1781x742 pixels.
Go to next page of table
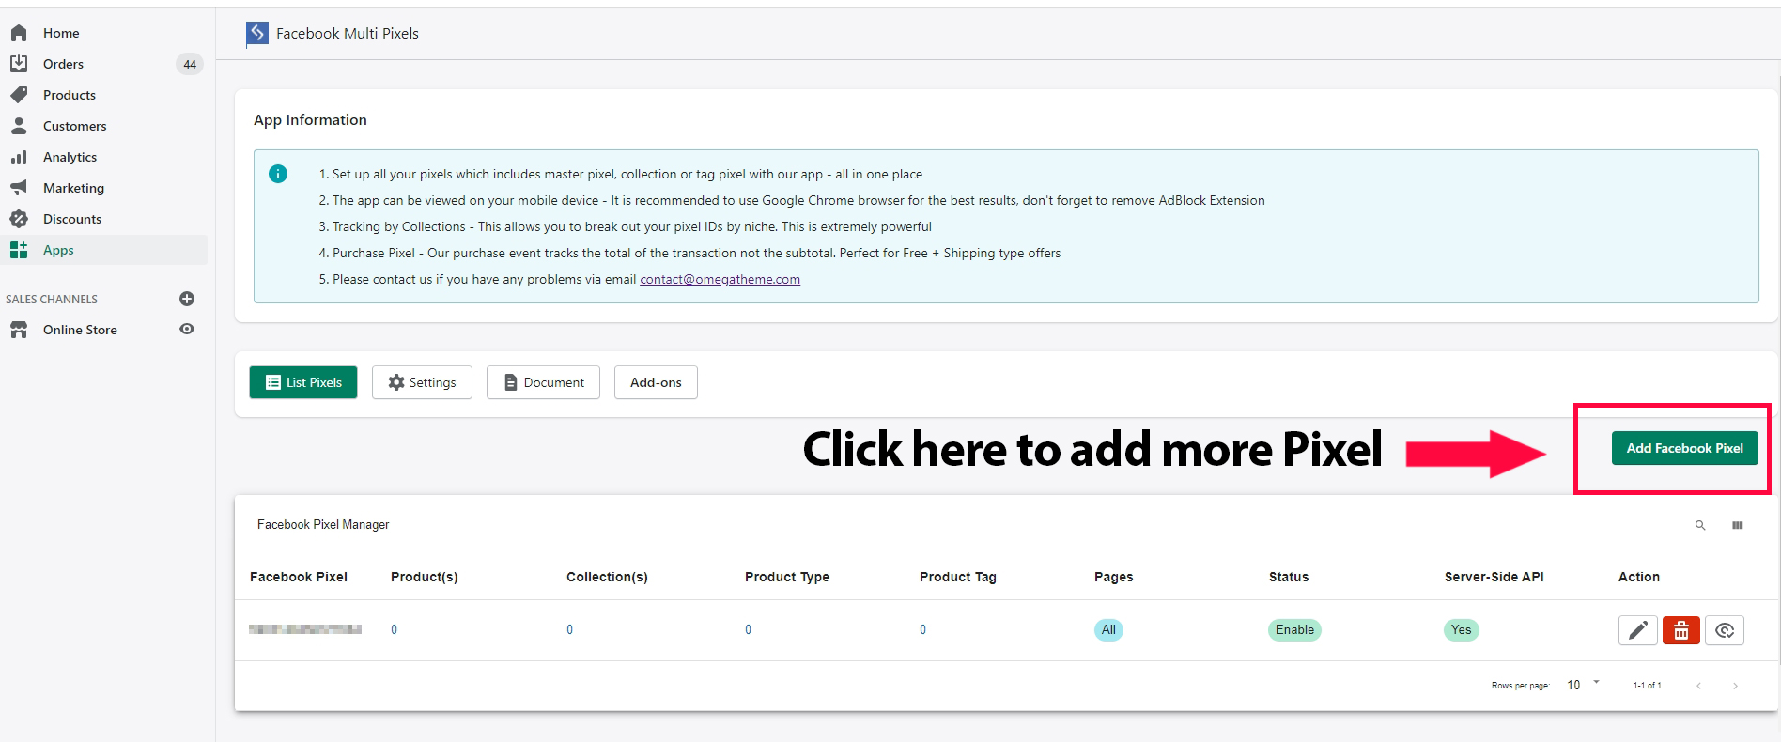point(1735,686)
